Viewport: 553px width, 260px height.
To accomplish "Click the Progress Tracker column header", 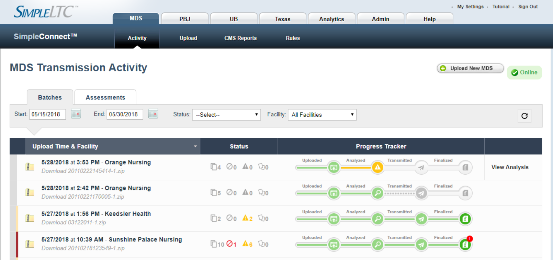I will [x=381, y=146].
